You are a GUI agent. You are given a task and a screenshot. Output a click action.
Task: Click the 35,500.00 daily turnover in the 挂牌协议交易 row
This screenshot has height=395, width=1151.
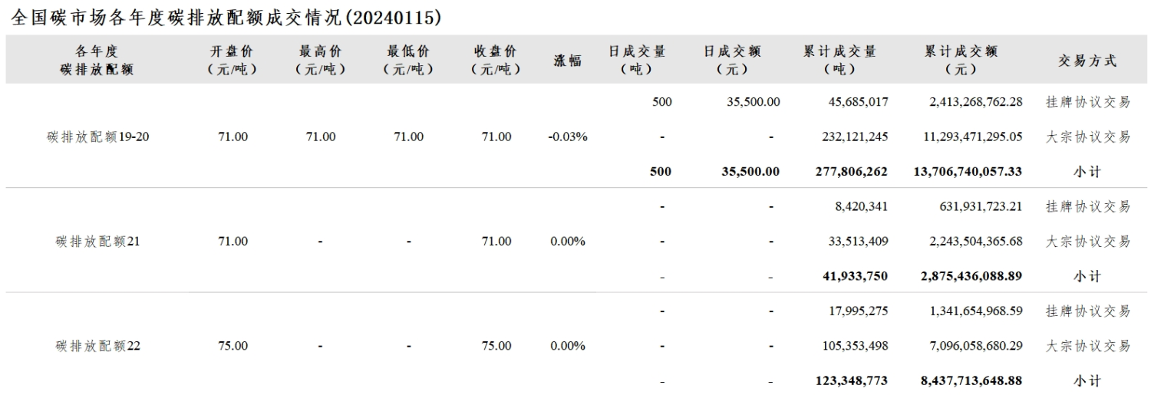tap(754, 101)
